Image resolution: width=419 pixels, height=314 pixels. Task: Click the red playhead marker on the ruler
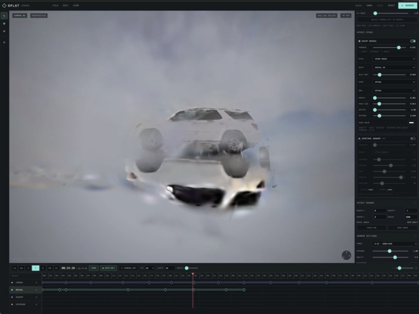[192, 274]
